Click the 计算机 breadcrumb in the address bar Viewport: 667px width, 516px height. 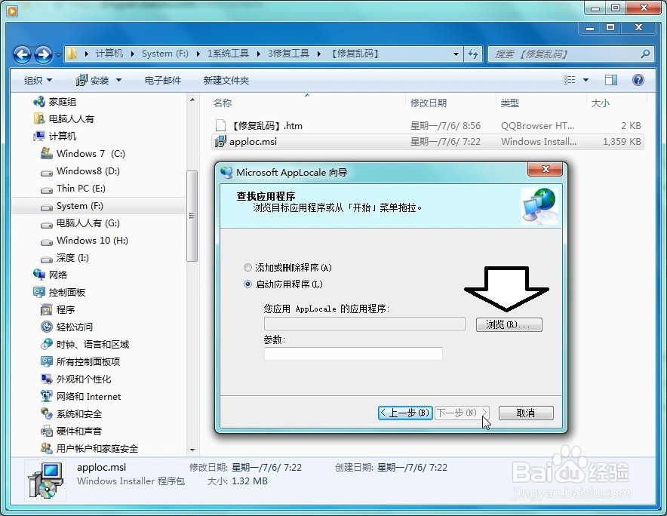(109, 54)
